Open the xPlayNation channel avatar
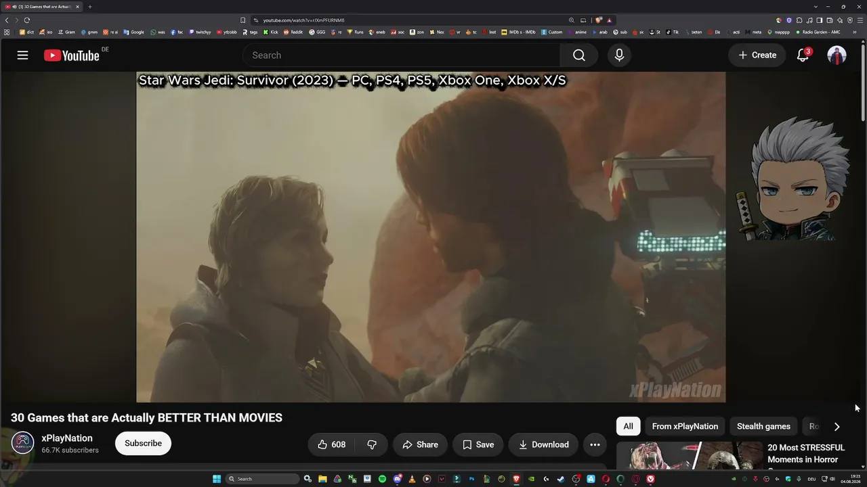The image size is (867, 487). coord(22,443)
